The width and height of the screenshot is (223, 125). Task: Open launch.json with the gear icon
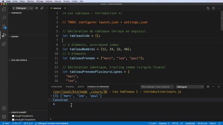point(37,8)
